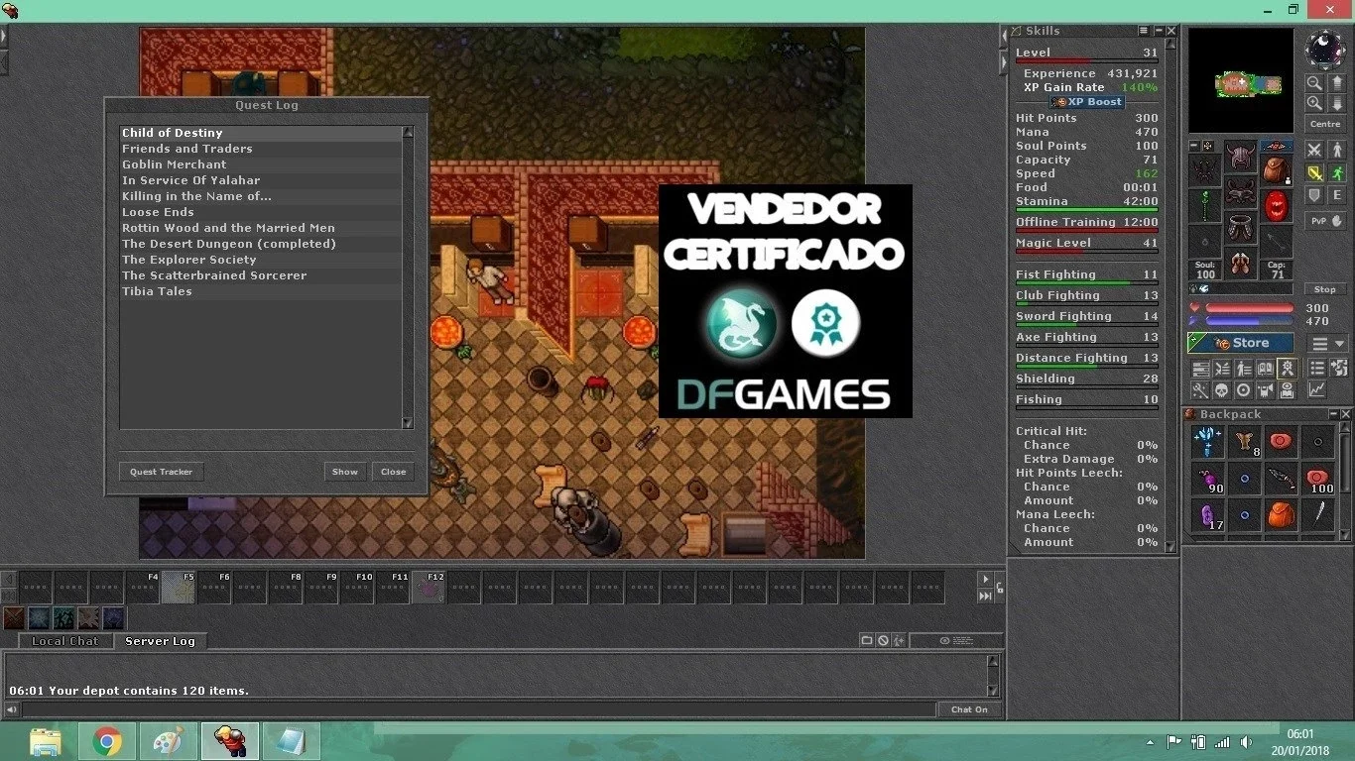
Task: Select balanced sword fight mode
Action: click(1314, 172)
